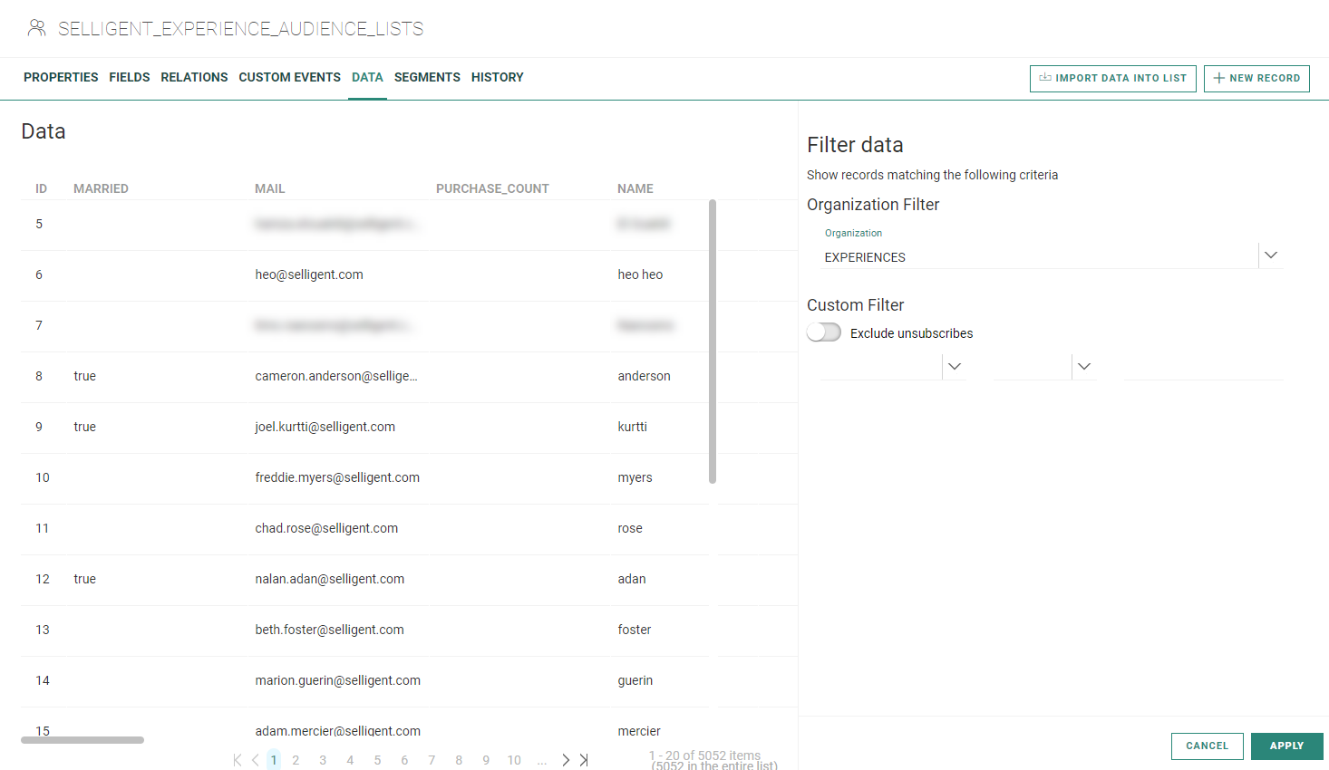Cancel the filter panel
This screenshot has width=1329, height=770.
click(1207, 746)
